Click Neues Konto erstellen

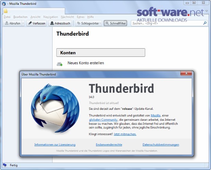pyautogui.click(x=86, y=63)
